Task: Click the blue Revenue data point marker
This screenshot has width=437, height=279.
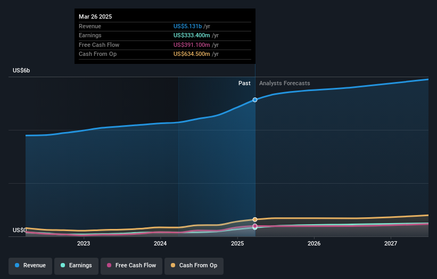Action: [x=255, y=100]
